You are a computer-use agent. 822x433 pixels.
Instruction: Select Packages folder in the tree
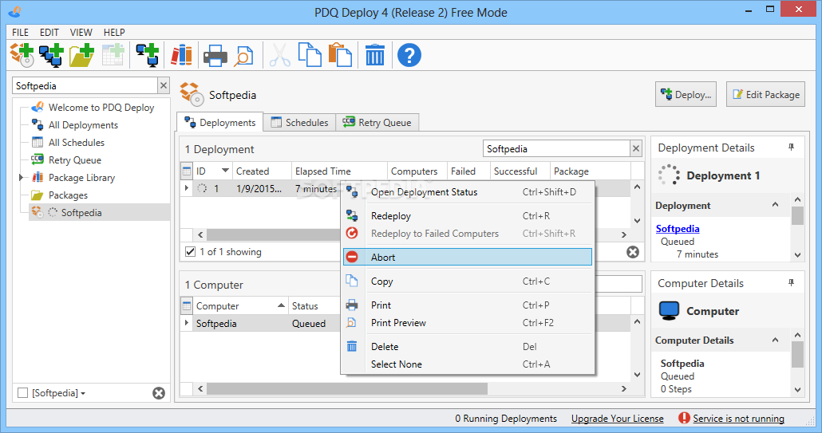click(68, 195)
